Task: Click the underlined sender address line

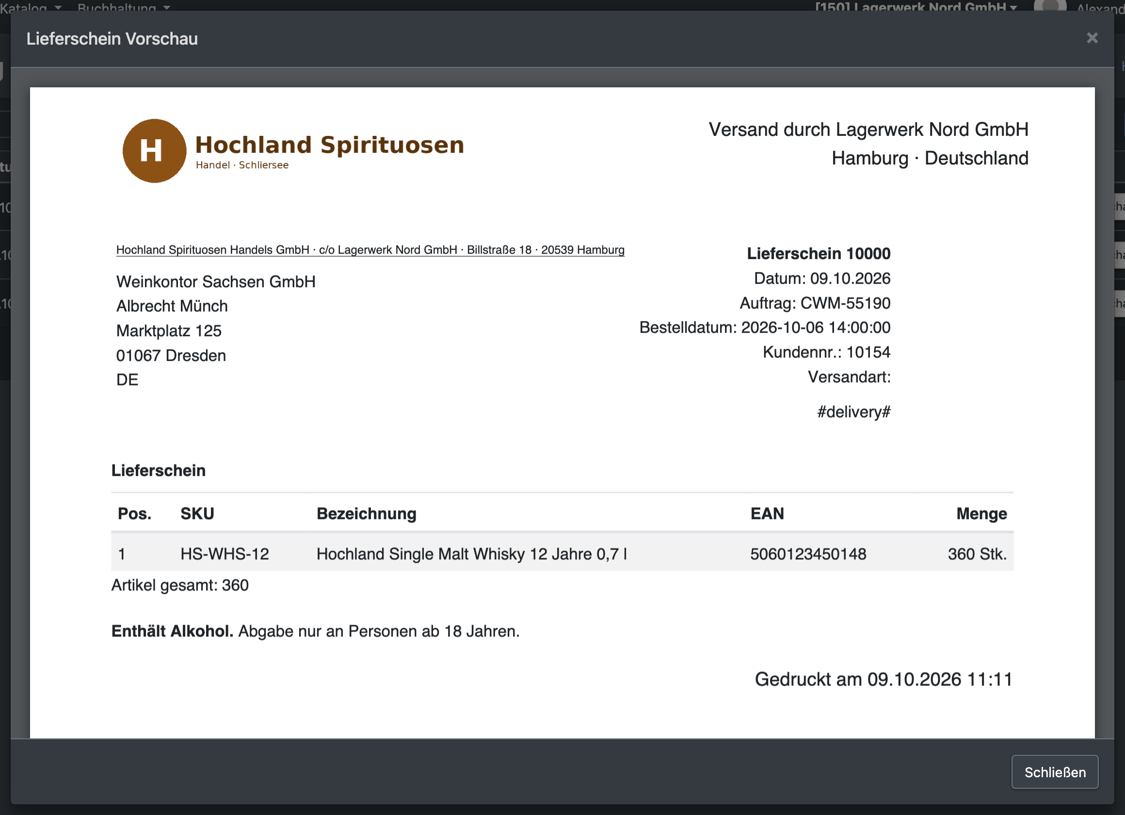Action: pos(370,250)
